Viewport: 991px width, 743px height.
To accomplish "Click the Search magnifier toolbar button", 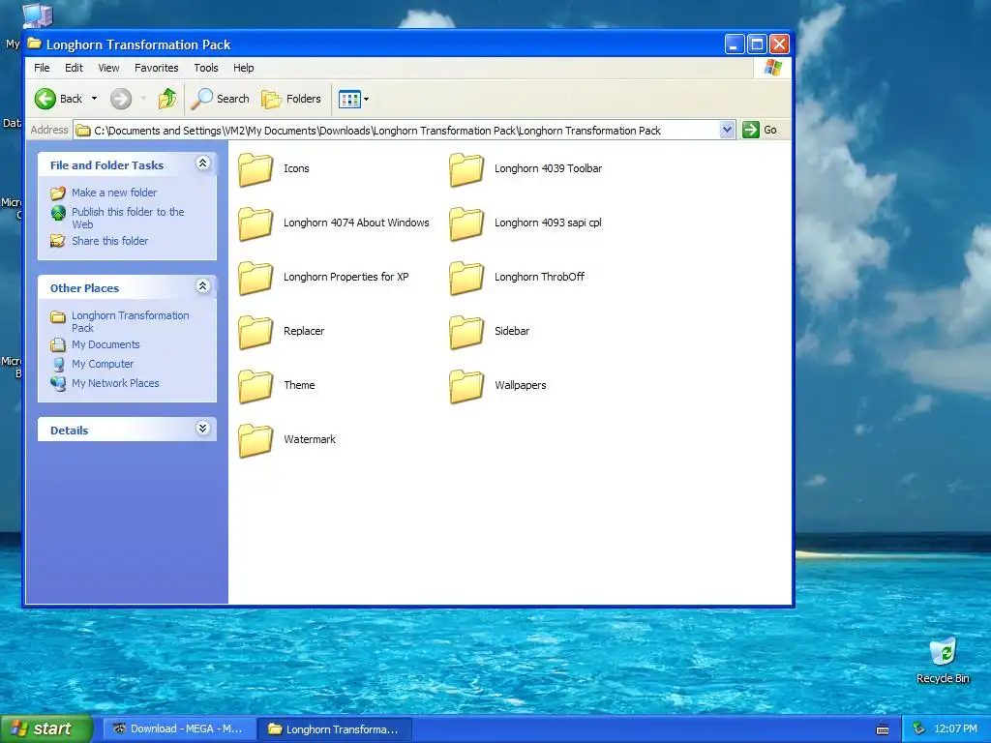I will pyautogui.click(x=221, y=99).
